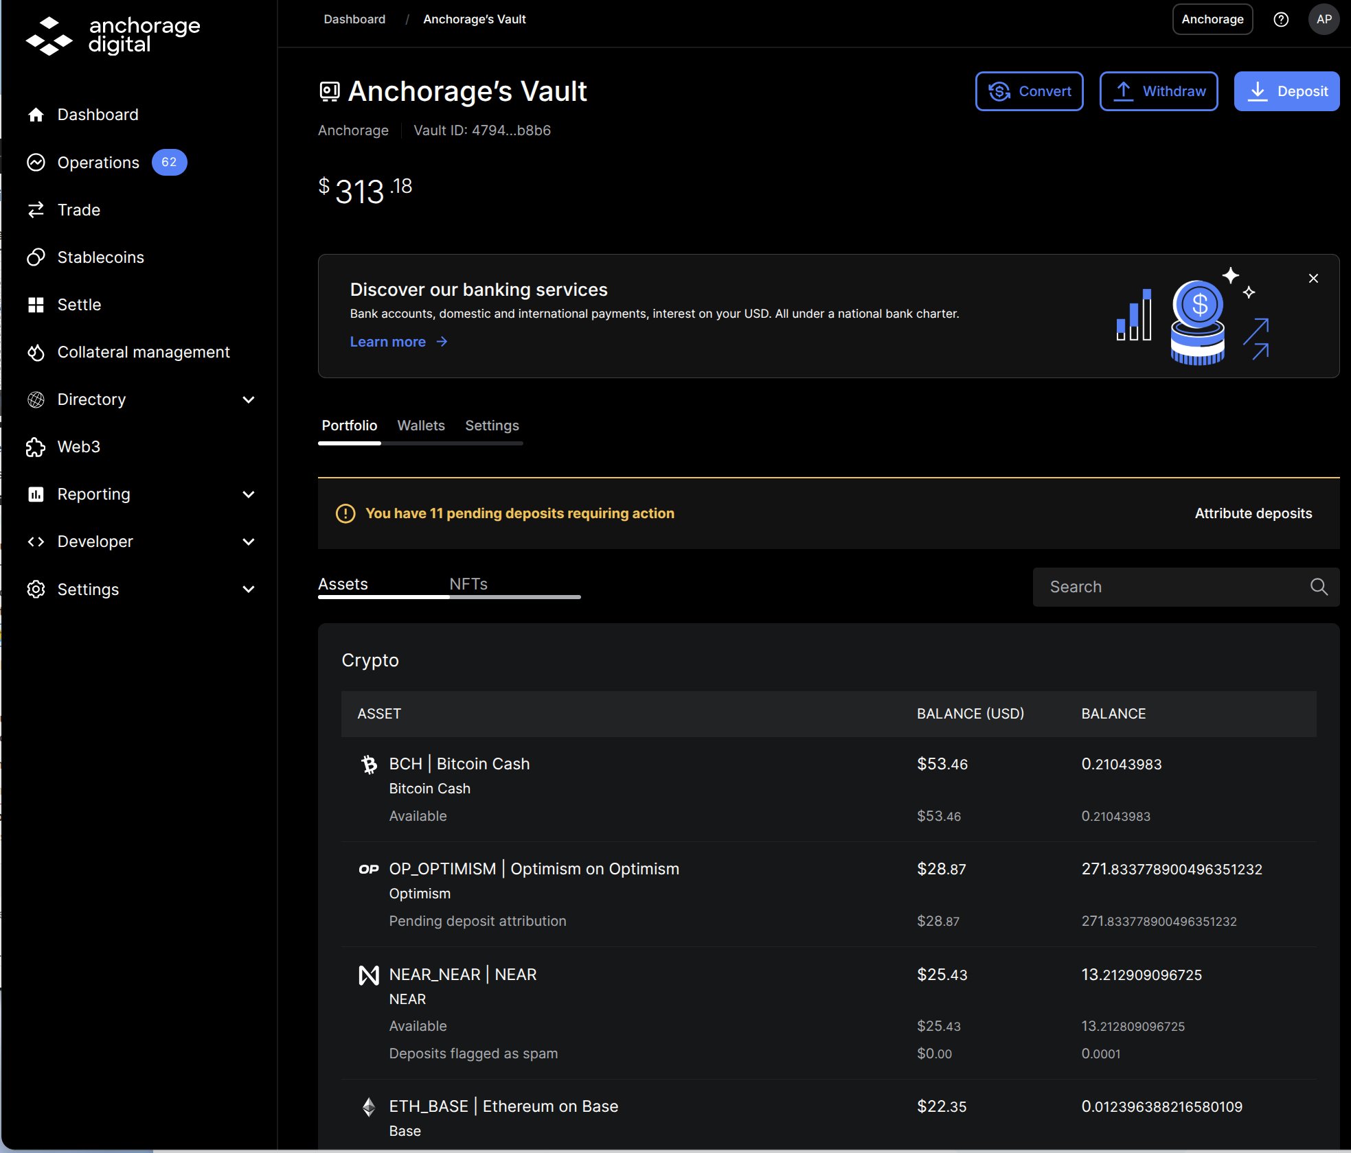This screenshot has height=1153, width=1351.
Task: Click the BALANCE column header
Action: click(x=1113, y=714)
